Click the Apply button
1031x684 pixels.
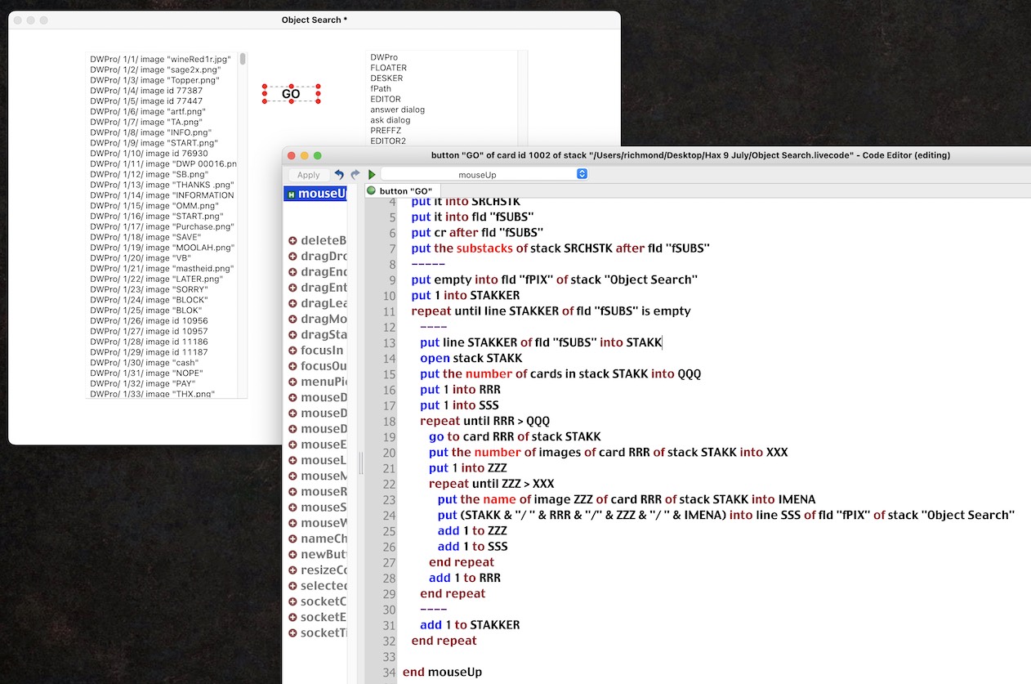pos(309,175)
